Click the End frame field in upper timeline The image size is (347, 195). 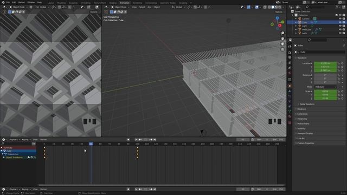click(278, 140)
